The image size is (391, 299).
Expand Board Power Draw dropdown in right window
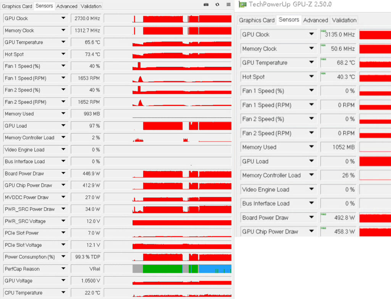(x=312, y=217)
